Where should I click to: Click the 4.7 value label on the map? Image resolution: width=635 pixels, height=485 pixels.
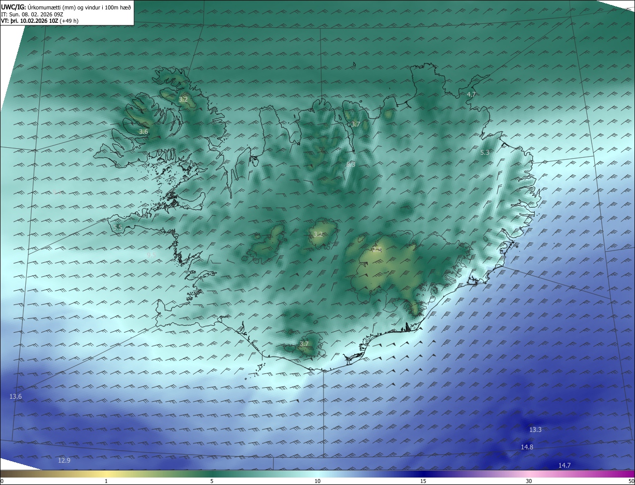tap(471, 94)
